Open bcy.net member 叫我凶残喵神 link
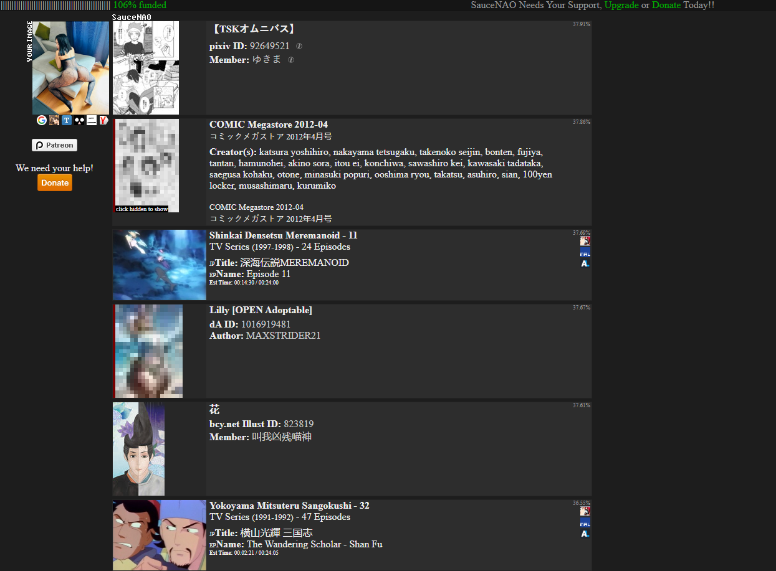Image resolution: width=776 pixels, height=571 pixels. click(282, 437)
